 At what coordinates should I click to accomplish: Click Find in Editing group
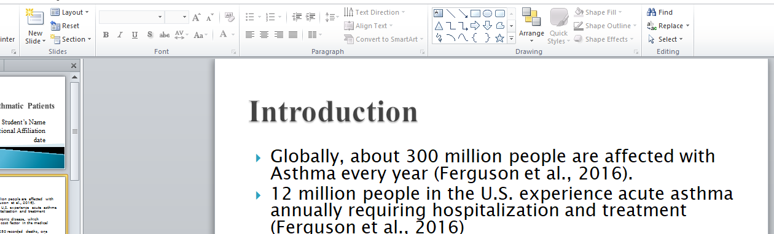tap(660, 12)
